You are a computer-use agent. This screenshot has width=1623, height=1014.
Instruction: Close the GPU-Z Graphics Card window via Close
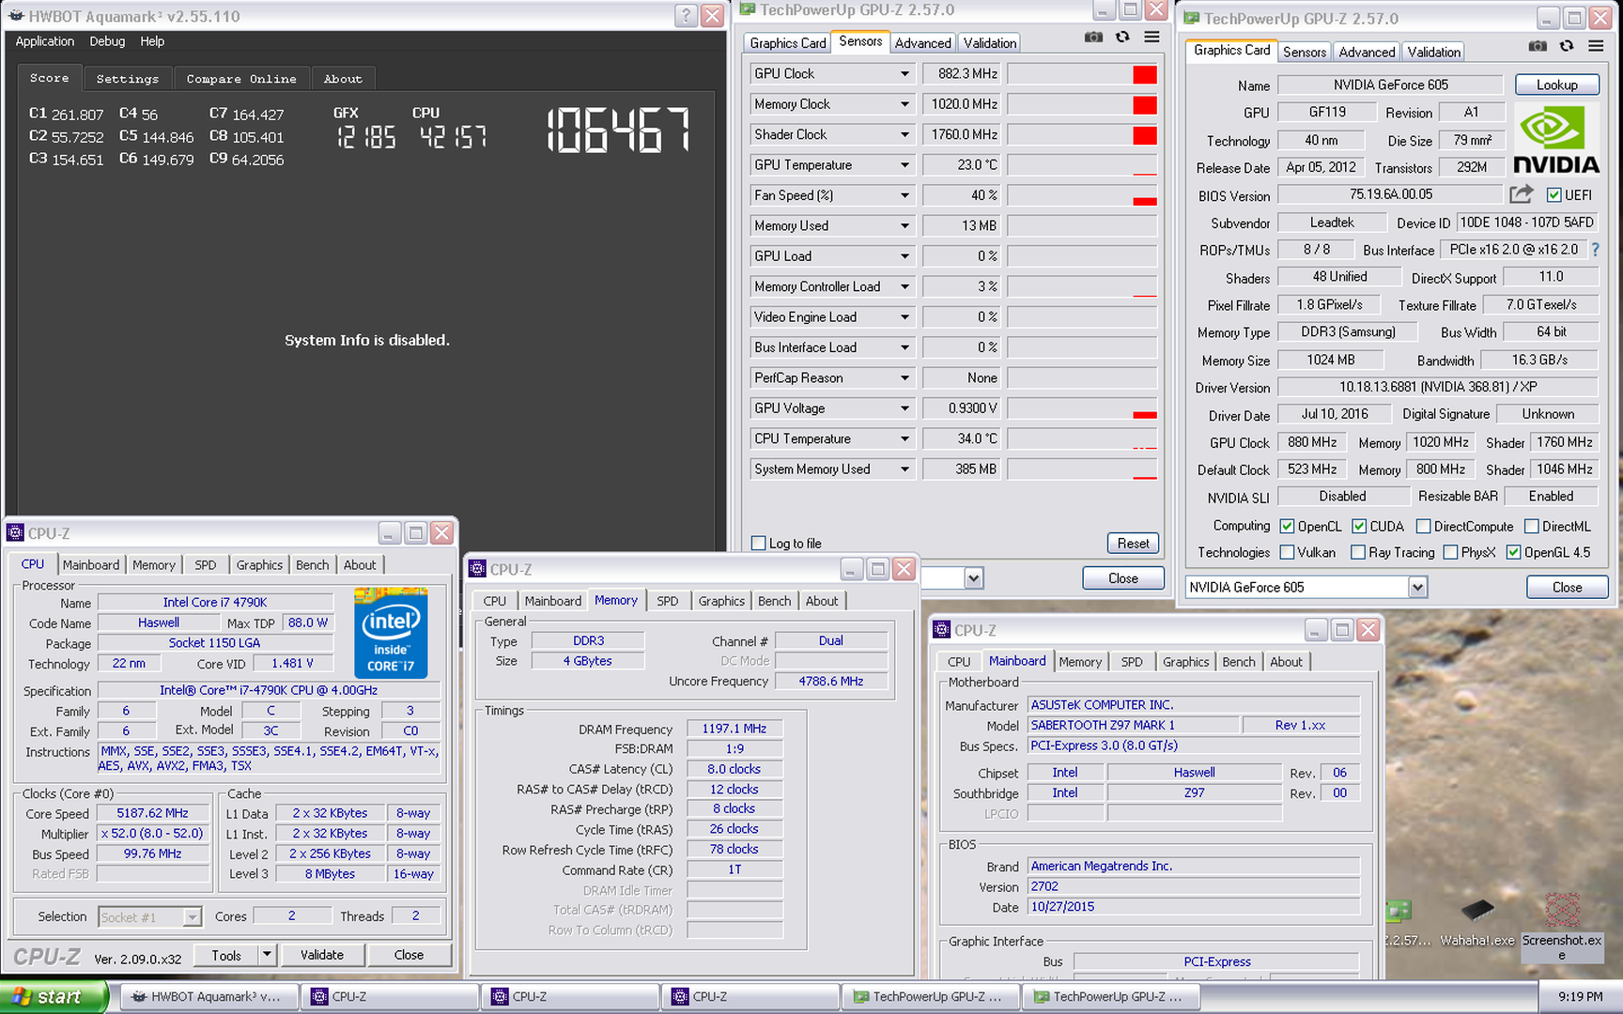tap(1567, 588)
